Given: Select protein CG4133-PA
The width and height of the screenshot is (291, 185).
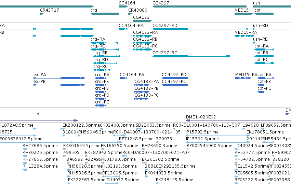Looking at the screenshot, I should click(x=147, y=82).
